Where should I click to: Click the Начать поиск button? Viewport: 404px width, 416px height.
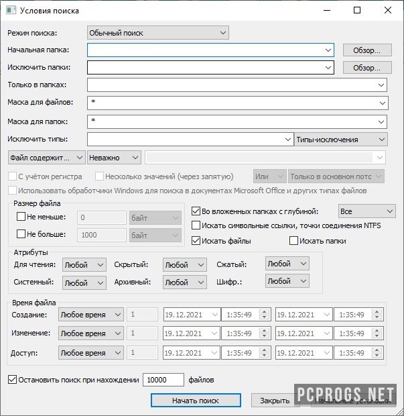pyautogui.click(x=195, y=401)
